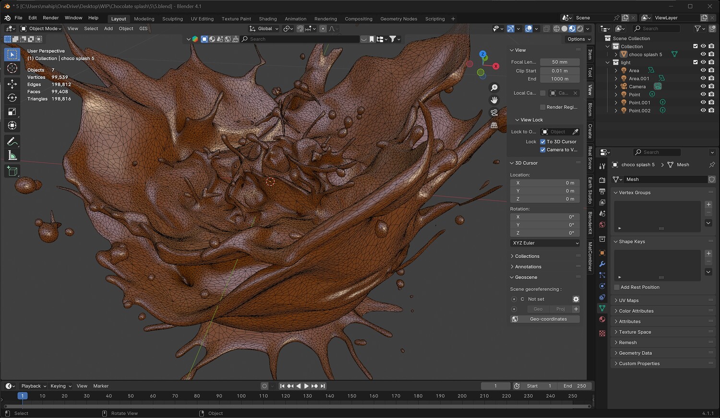Select the Scale tool

[12, 112]
